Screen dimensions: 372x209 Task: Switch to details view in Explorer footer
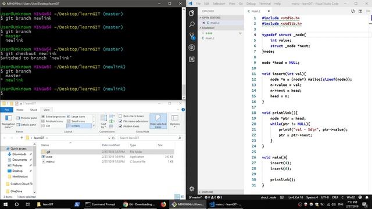click(177, 196)
